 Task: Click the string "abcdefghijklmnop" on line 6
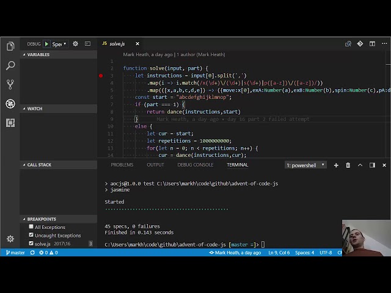[x=202, y=97]
